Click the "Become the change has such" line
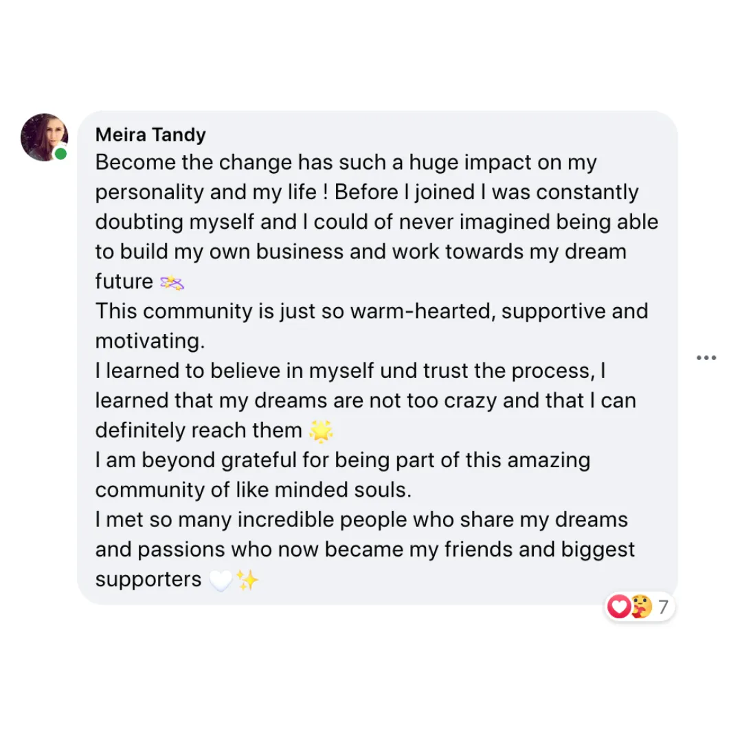Image resolution: width=742 pixels, height=742 pixels. pyautogui.click(x=346, y=162)
